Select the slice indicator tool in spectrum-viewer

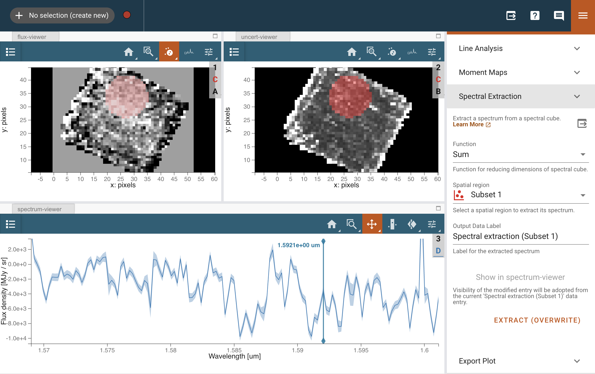point(392,224)
